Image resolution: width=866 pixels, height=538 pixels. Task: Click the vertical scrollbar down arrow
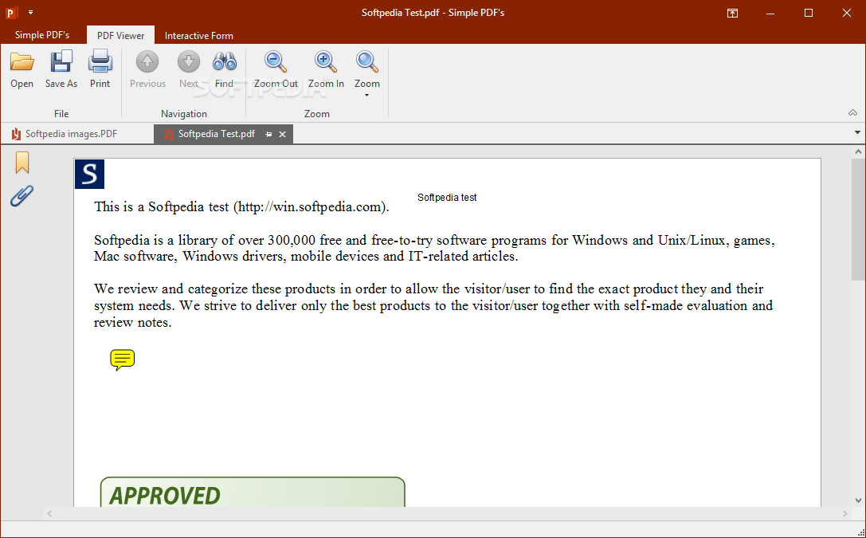[x=858, y=501]
